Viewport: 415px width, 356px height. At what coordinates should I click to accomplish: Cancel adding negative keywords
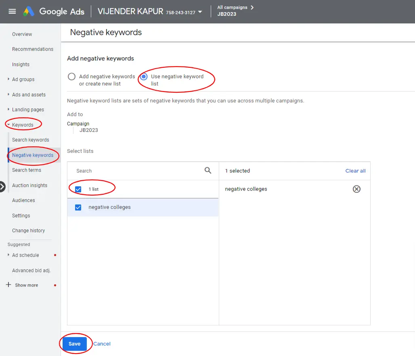102,344
